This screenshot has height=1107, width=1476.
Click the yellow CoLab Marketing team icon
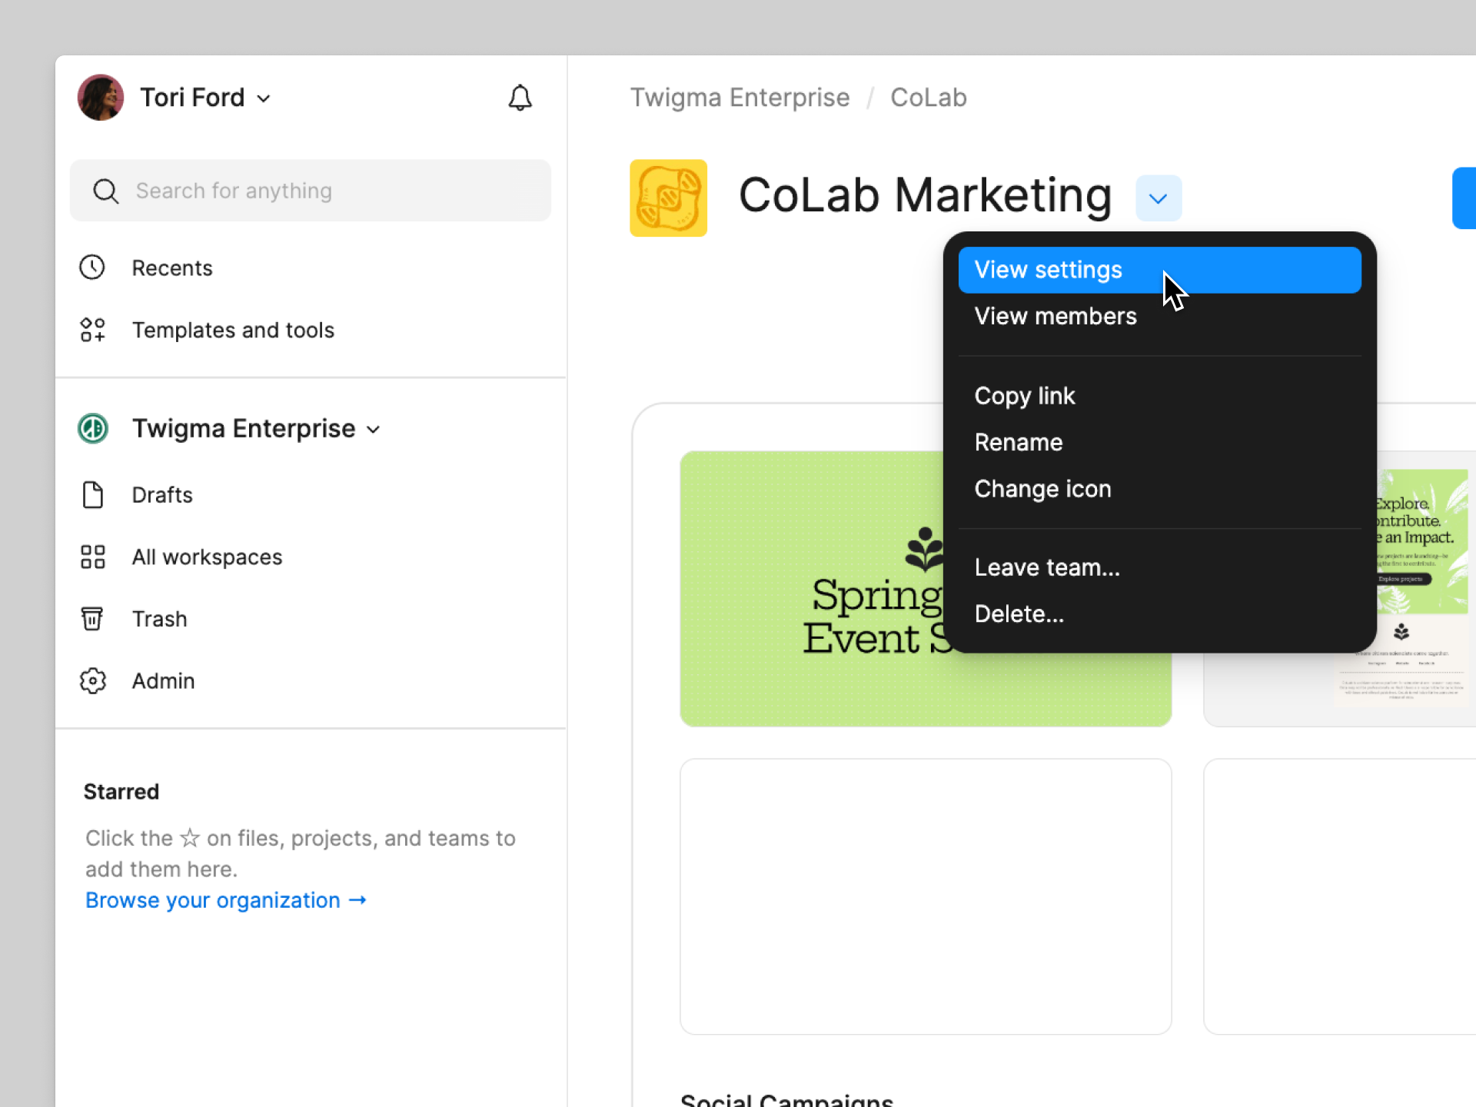click(668, 198)
